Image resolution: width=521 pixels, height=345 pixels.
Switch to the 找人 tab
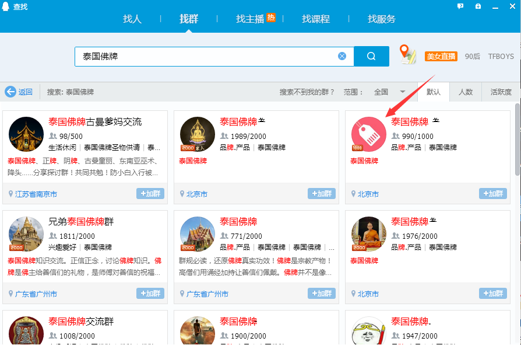click(x=132, y=19)
